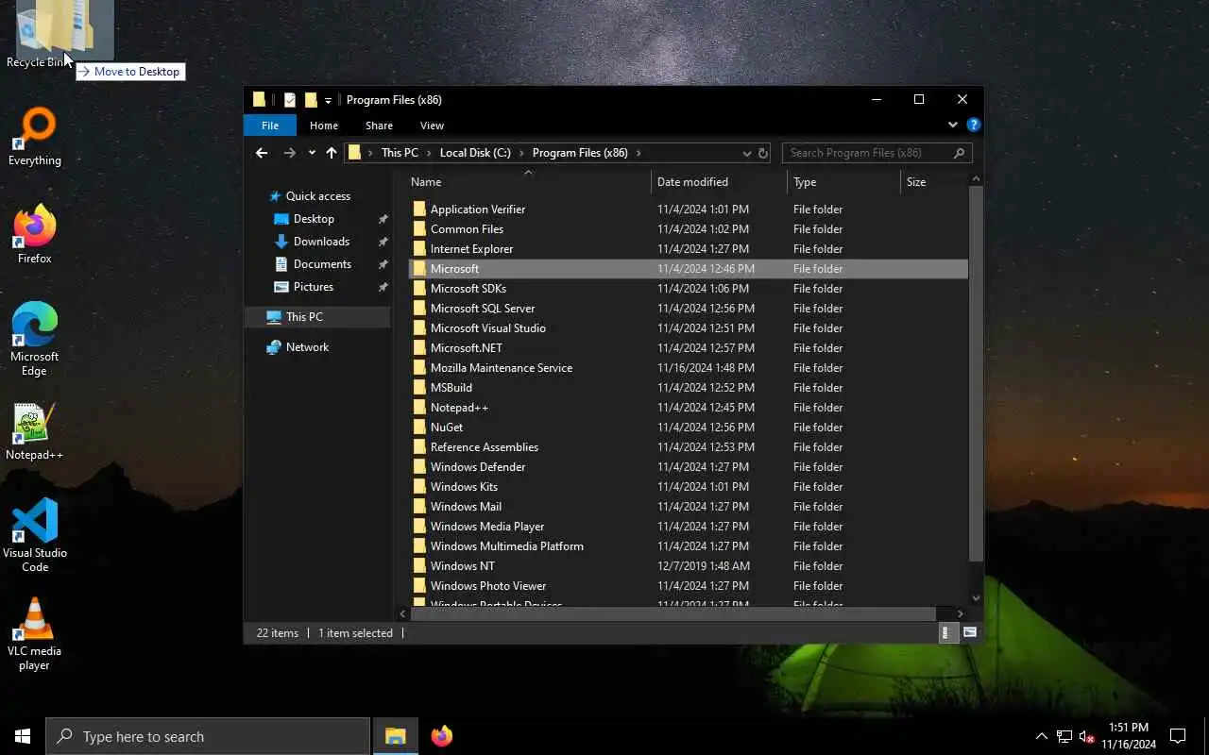Click the scroll down arrow of the file list
Screen dimensions: 1209x755
pos(976,598)
